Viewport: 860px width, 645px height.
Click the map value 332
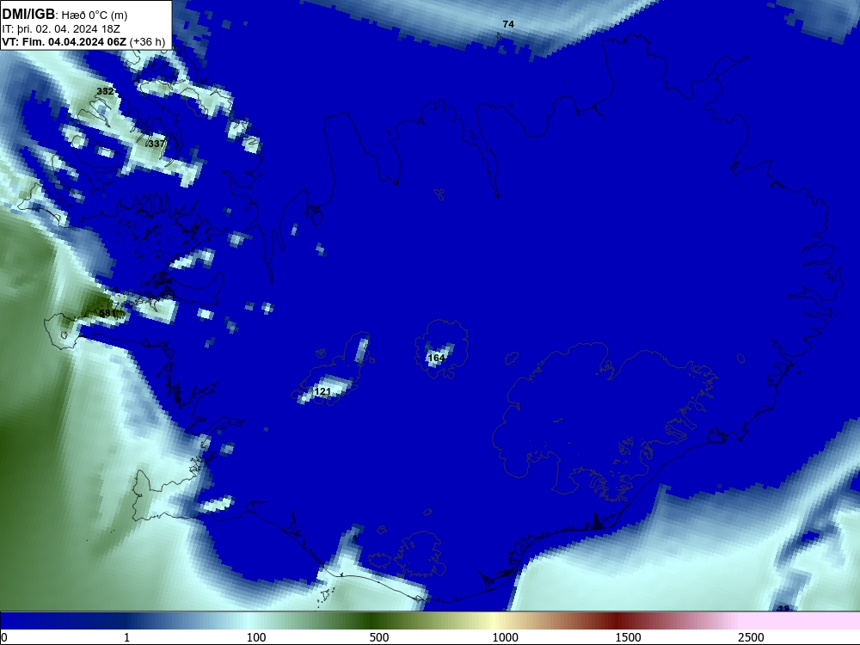click(105, 91)
